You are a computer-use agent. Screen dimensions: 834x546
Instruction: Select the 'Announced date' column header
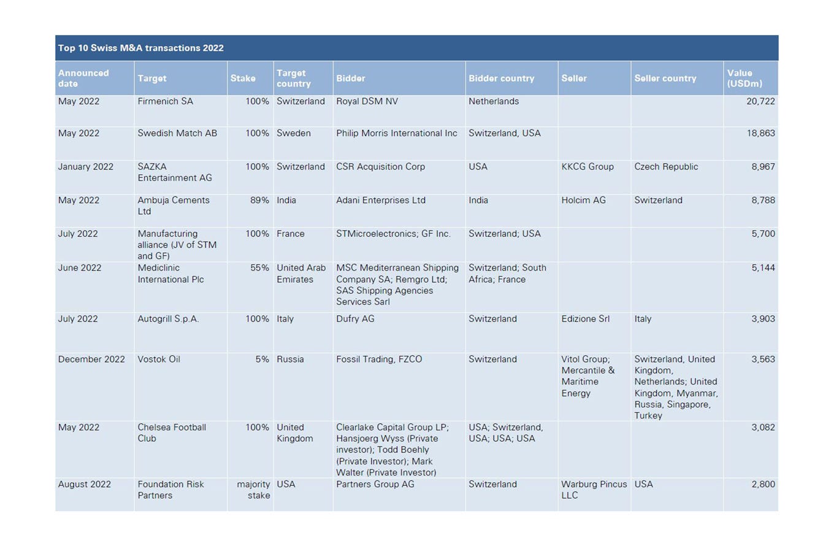pyautogui.click(x=83, y=78)
